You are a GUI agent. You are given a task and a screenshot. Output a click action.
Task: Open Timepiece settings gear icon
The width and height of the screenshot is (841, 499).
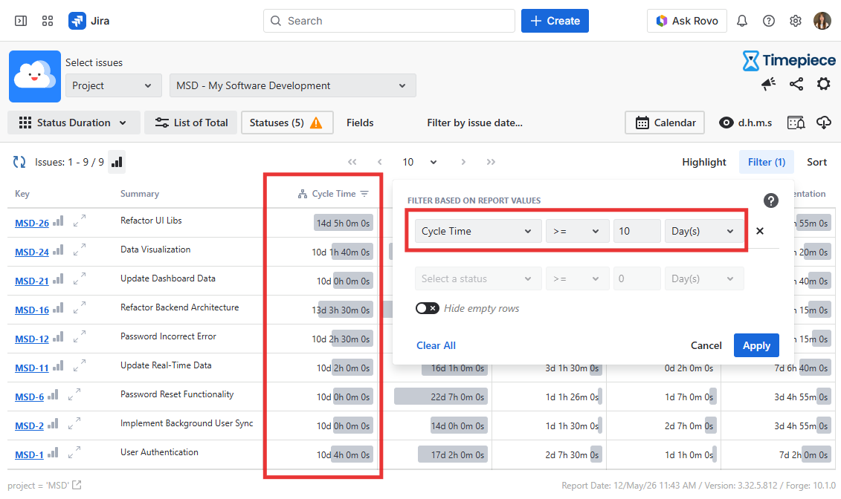coord(823,84)
